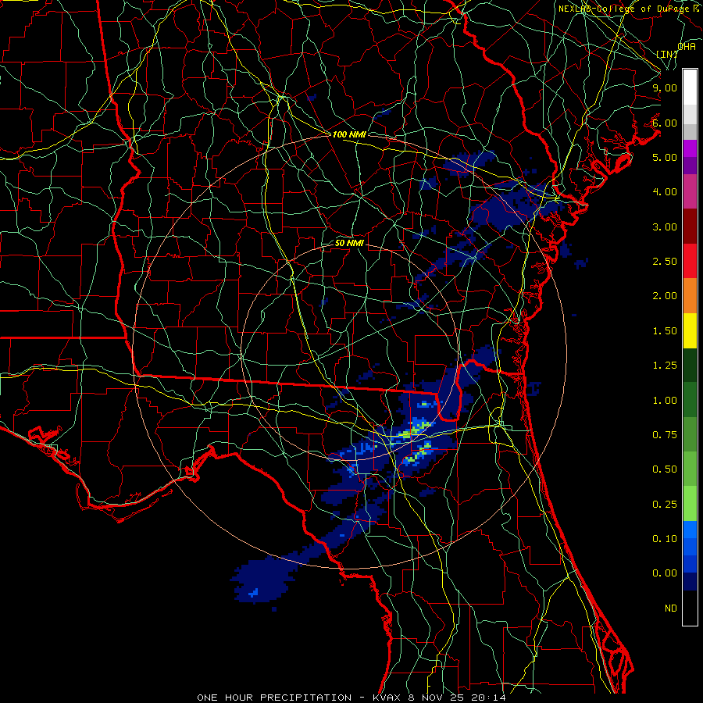Click the white swatch at legend top
The width and height of the screenshot is (703, 703).
pyautogui.click(x=690, y=87)
